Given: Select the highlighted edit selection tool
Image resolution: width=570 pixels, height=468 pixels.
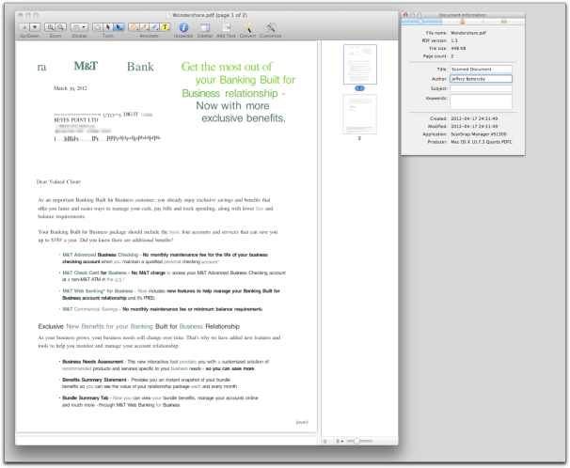Looking at the screenshot, I should (x=119, y=27).
